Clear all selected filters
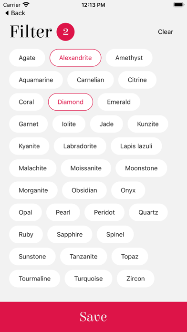This screenshot has width=187, height=332. (x=166, y=32)
